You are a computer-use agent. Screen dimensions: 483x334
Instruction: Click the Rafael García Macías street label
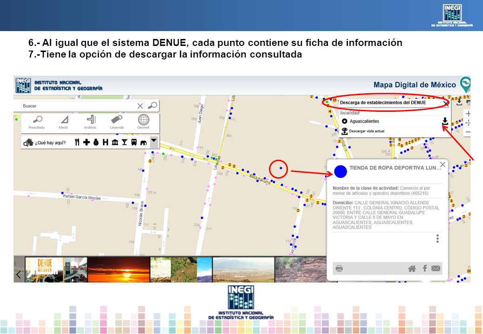82,197
